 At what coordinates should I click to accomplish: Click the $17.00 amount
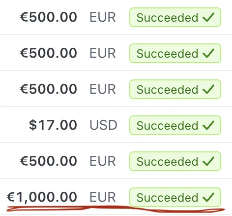(53, 125)
